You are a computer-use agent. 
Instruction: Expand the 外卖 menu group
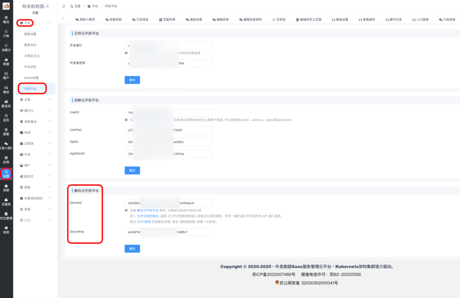click(35, 154)
